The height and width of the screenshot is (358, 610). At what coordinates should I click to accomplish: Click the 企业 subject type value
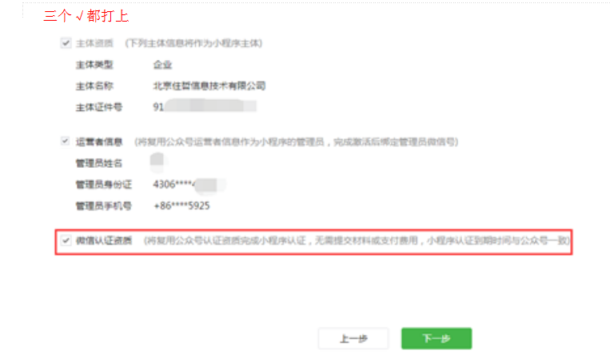click(162, 65)
